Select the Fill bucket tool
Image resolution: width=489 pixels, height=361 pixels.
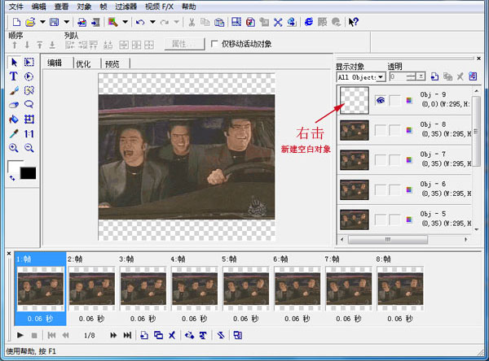coord(13,120)
